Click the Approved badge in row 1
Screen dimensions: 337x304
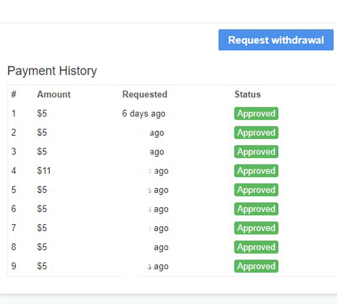(x=256, y=113)
